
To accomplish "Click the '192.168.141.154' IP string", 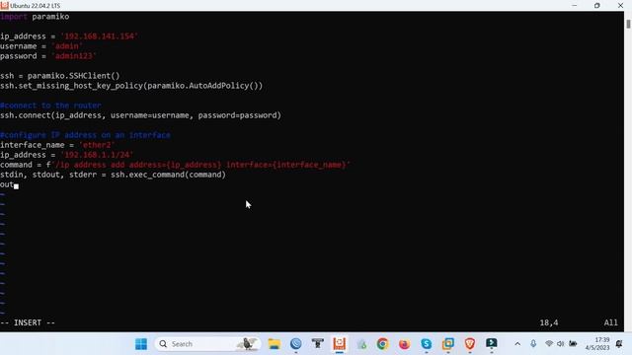I will coord(99,36).
